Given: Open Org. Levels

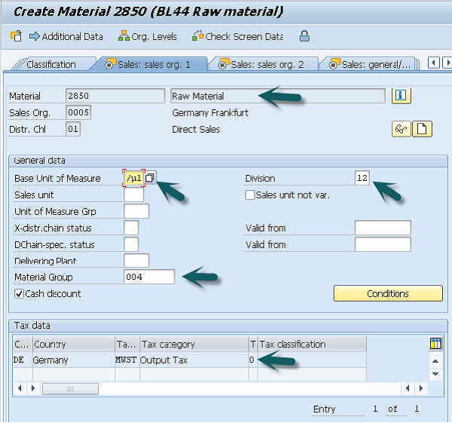Looking at the screenshot, I should 148,37.
